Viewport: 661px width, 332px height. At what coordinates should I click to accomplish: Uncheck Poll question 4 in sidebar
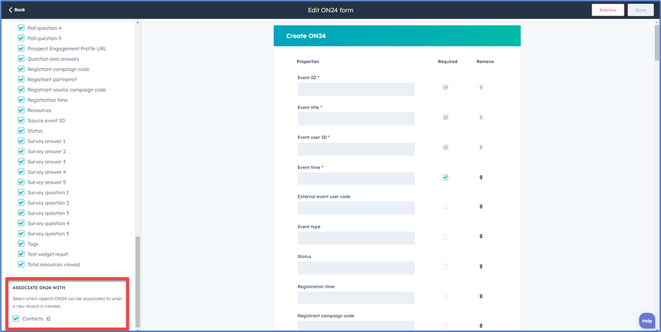point(21,28)
